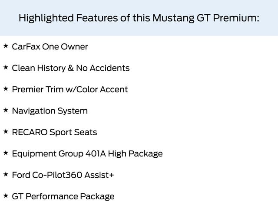Click the star beside Navigation System
The width and height of the screenshot is (278, 208).
6,110
